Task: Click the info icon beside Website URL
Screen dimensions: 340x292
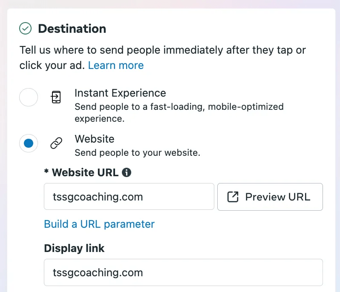Action: click(x=127, y=172)
